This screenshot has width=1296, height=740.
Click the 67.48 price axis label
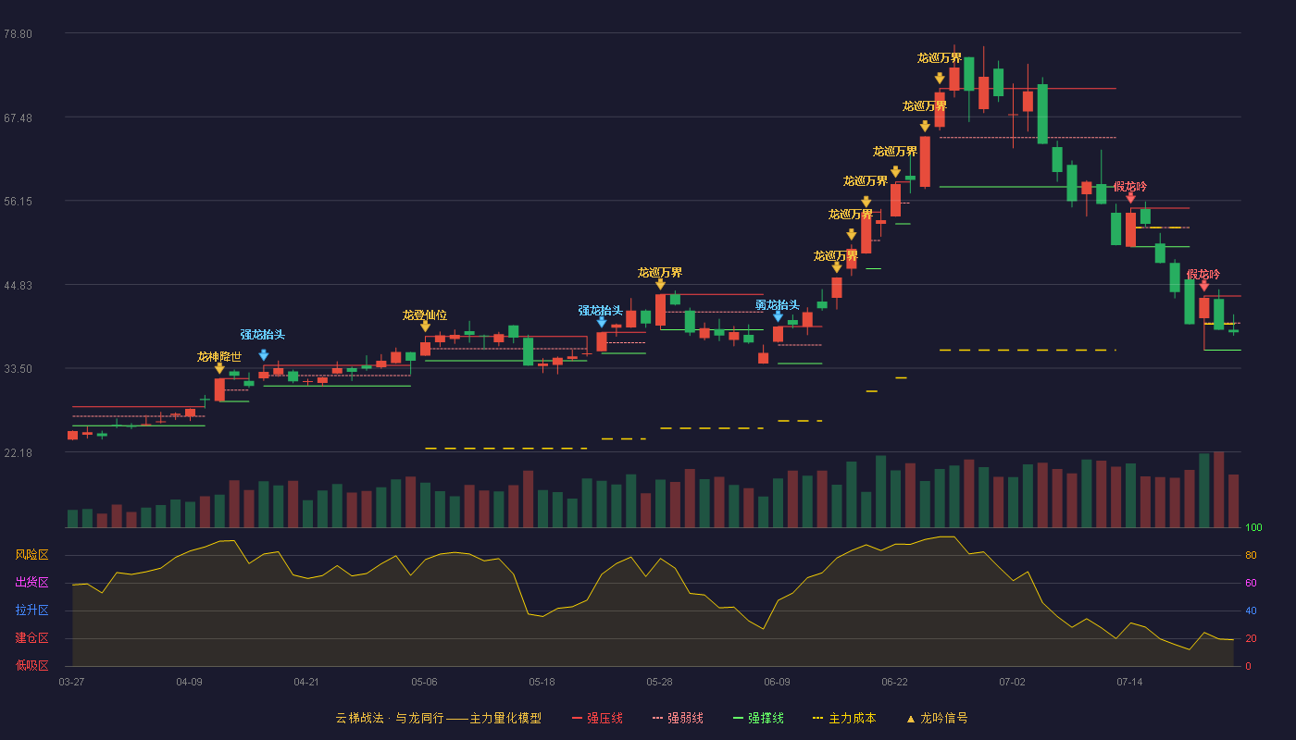point(18,117)
